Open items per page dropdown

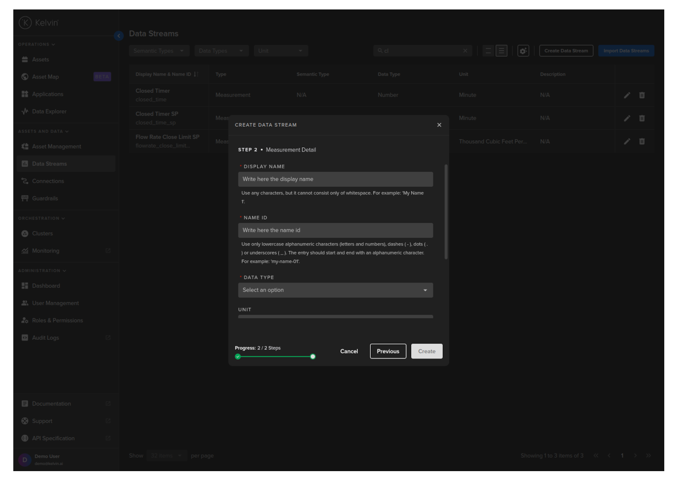pyautogui.click(x=166, y=456)
